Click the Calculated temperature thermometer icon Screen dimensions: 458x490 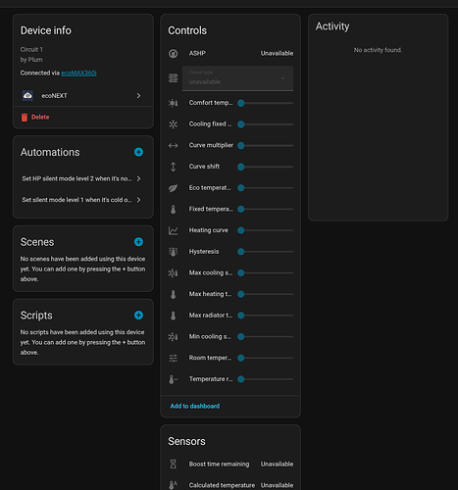pyautogui.click(x=173, y=485)
